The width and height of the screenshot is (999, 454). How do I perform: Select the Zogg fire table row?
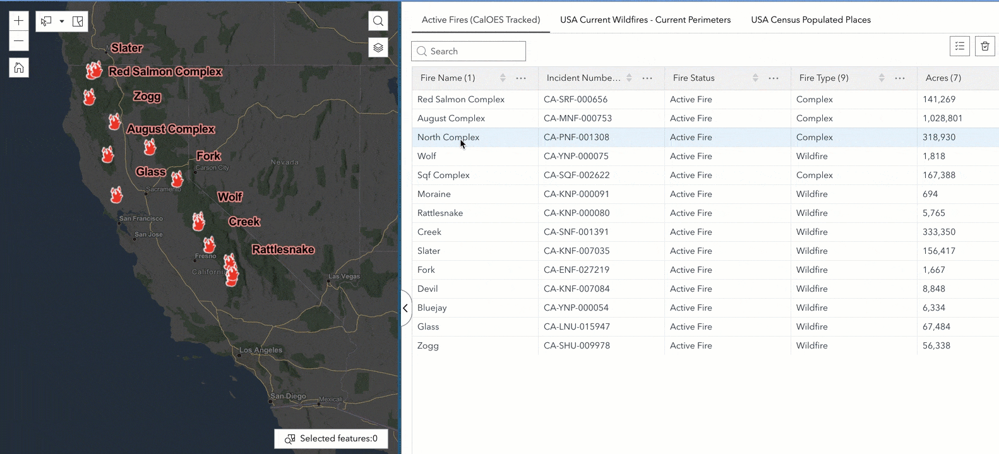tap(705, 345)
